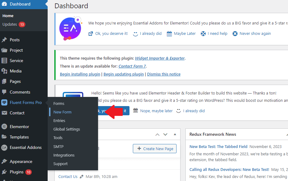Click the external-link icon beside "Ok, you deserve it!"
The height and width of the screenshot is (181, 288).
point(91,34)
